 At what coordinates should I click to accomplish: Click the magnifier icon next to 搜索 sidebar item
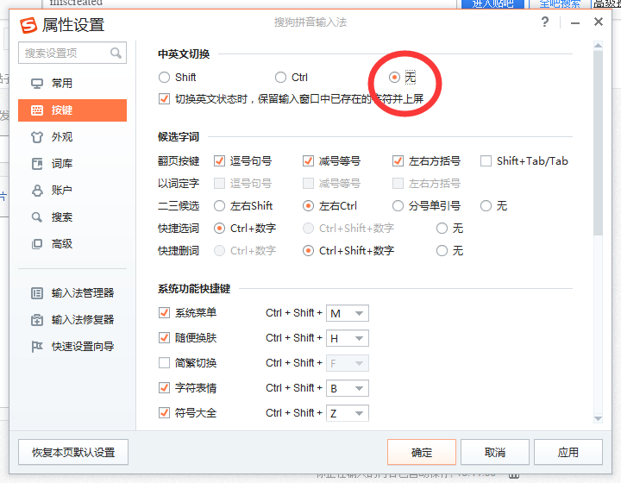[37, 217]
